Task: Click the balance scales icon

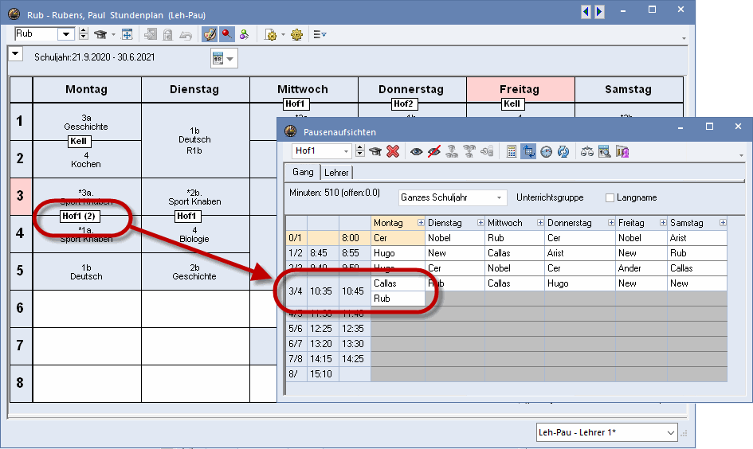Action: [x=586, y=152]
